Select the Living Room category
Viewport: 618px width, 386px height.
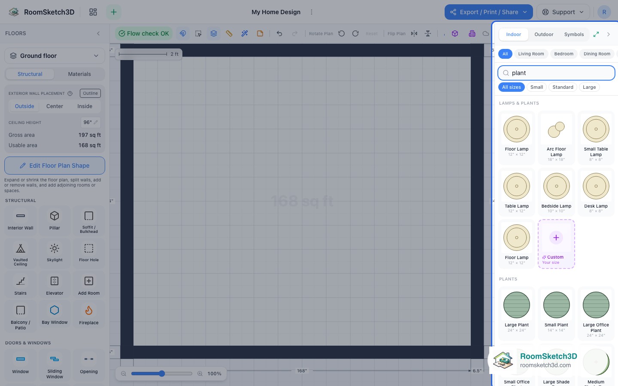(531, 54)
